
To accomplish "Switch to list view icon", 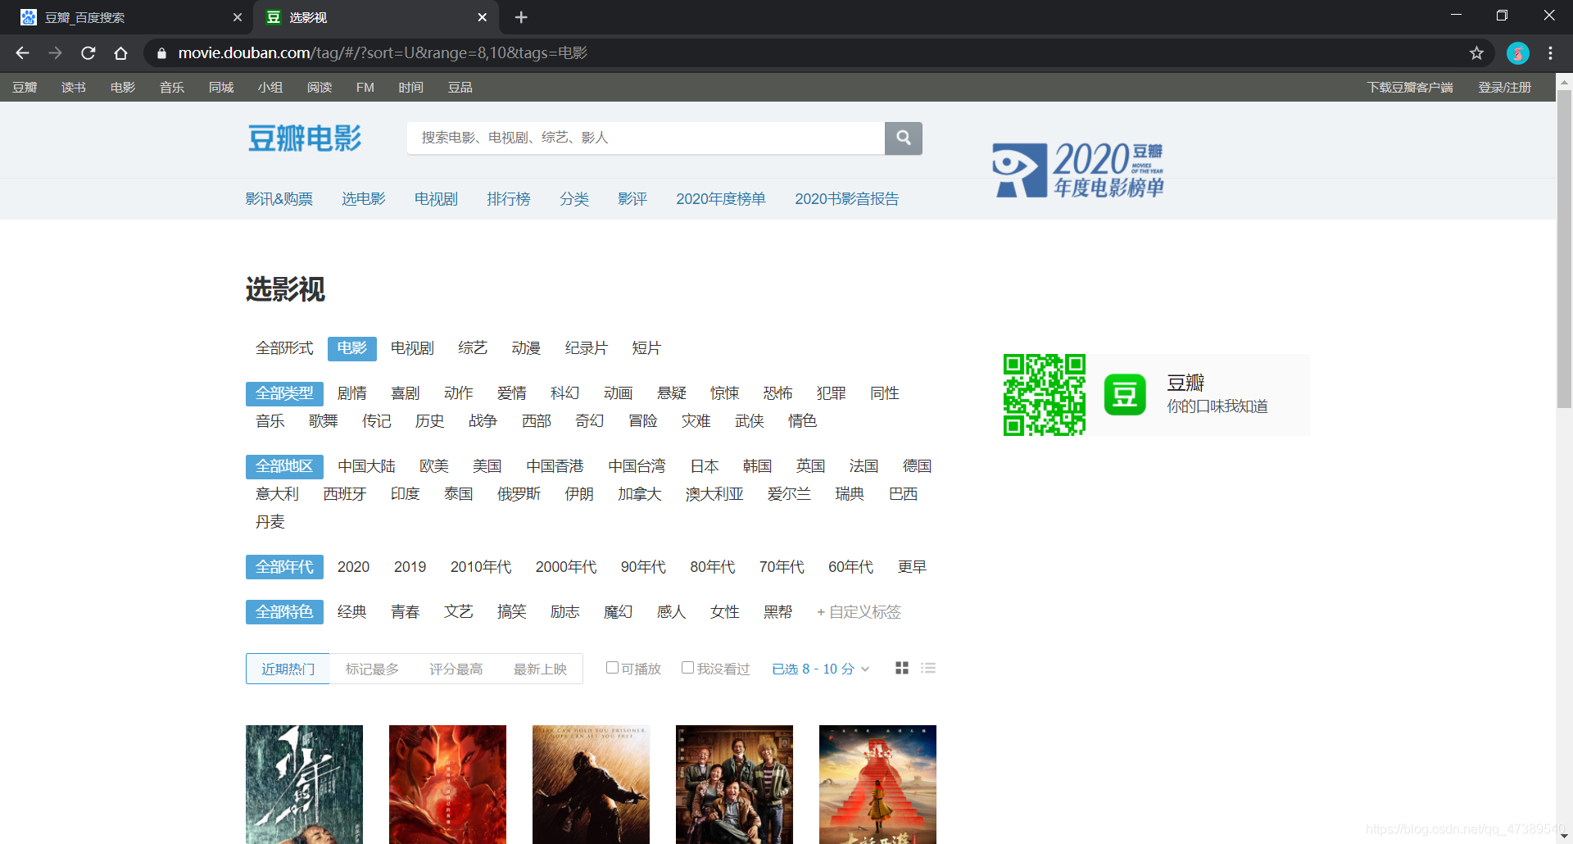I will click(928, 669).
